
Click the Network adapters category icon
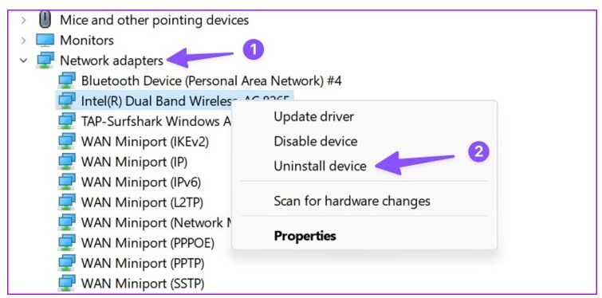pyautogui.click(x=45, y=61)
